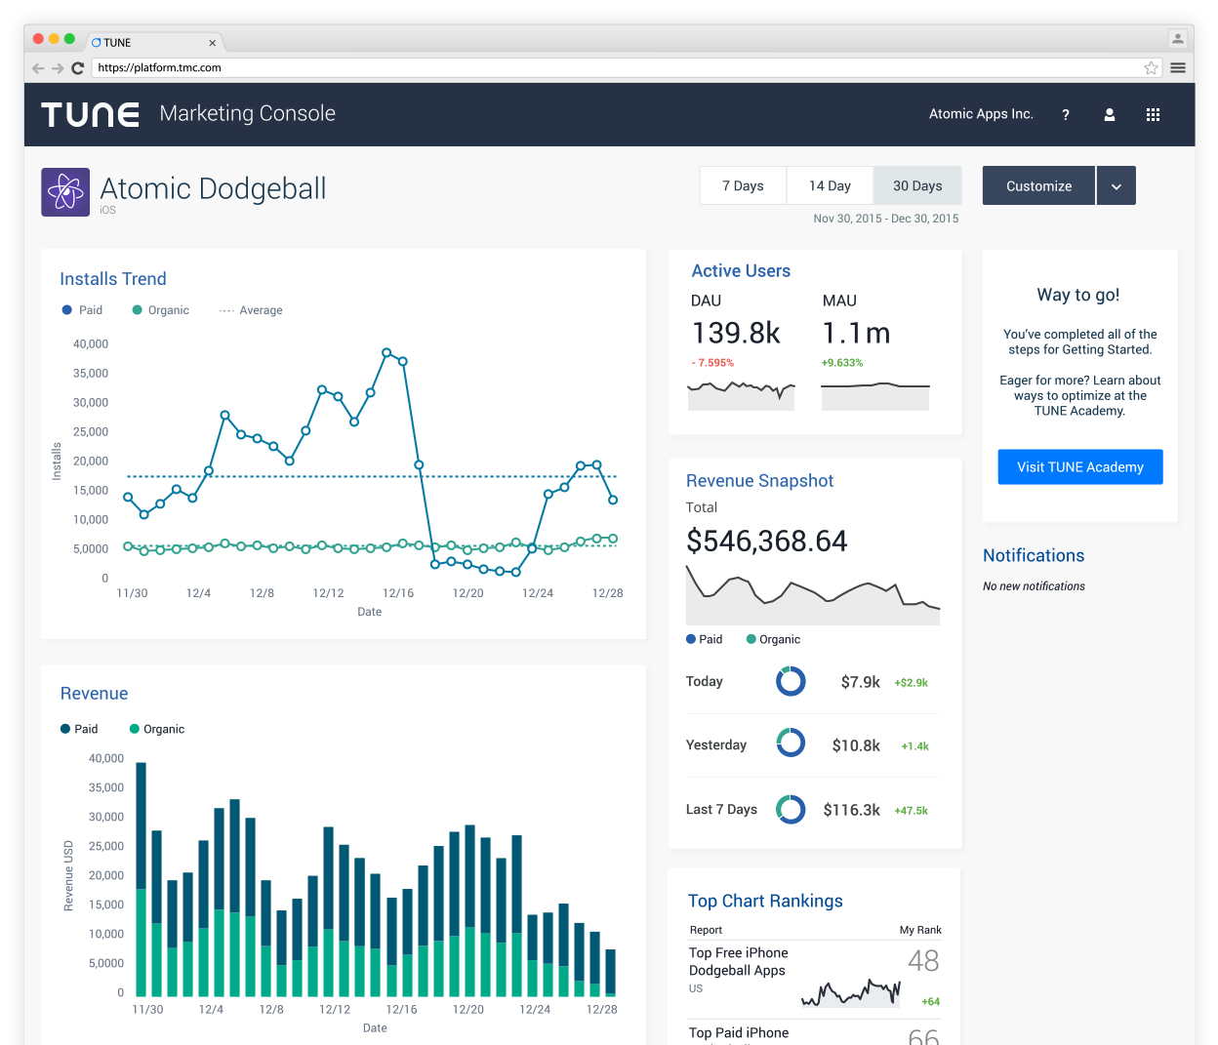Click the Visit TUNE Academy button
Image resolution: width=1218 pixels, height=1045 pixels.
click(x=1079, y=467)
